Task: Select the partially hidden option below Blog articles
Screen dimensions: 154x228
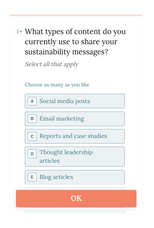Action: tap(75, 189)
